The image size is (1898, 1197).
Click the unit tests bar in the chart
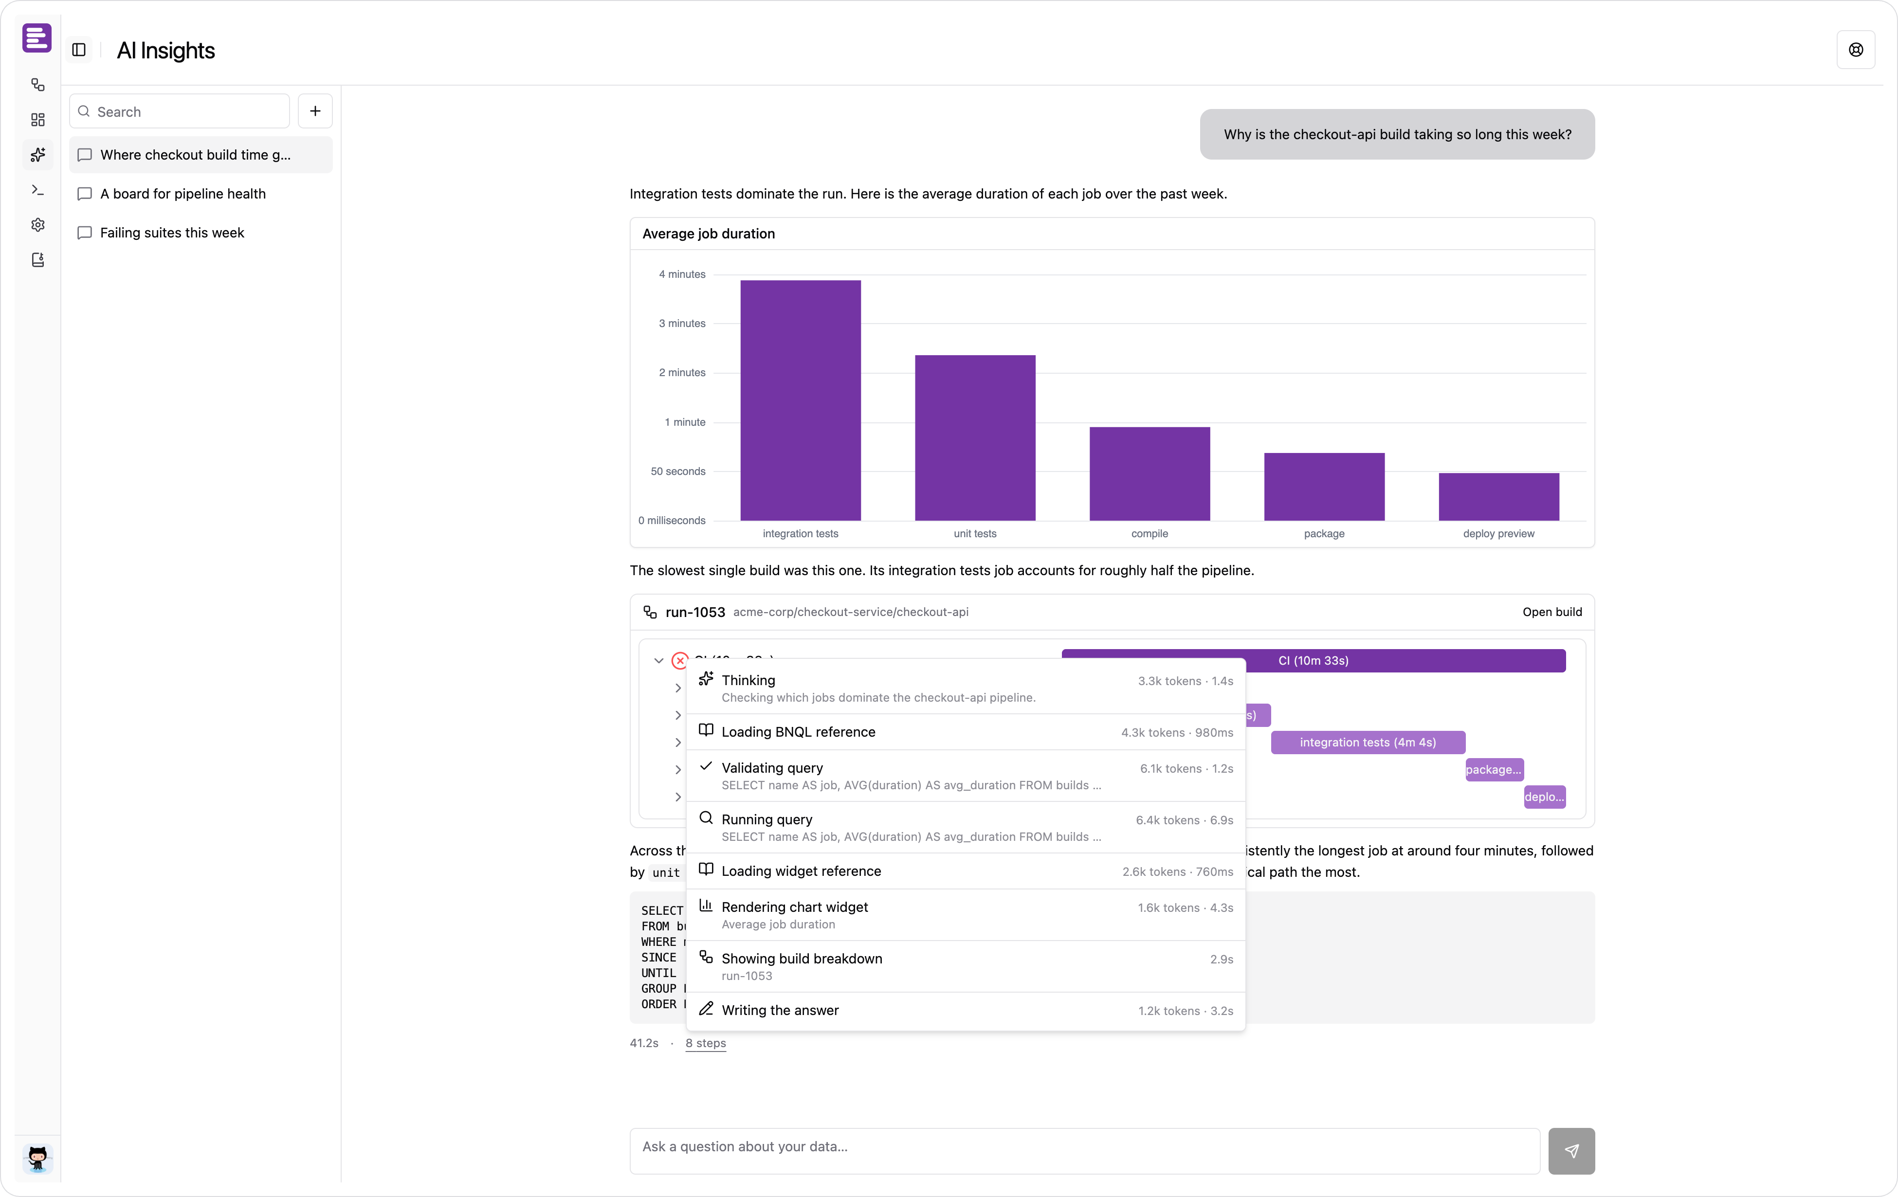click(975, 438)
